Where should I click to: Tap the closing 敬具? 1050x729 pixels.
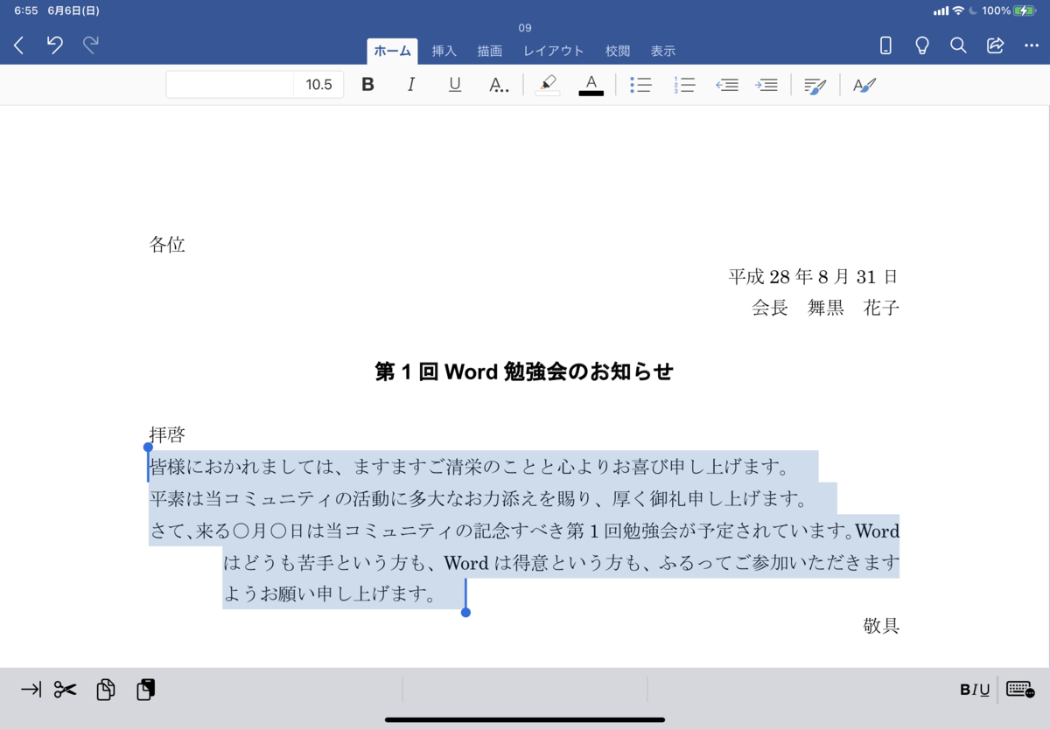(881, 626)
